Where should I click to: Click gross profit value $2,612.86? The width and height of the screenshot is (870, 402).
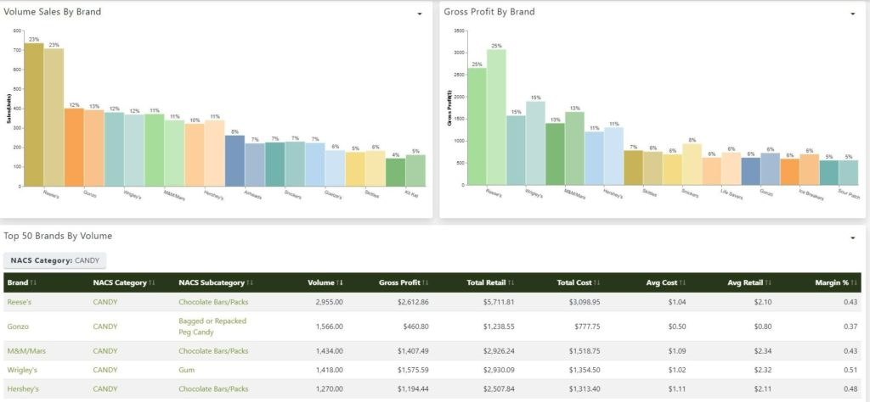tap(413, 302)
